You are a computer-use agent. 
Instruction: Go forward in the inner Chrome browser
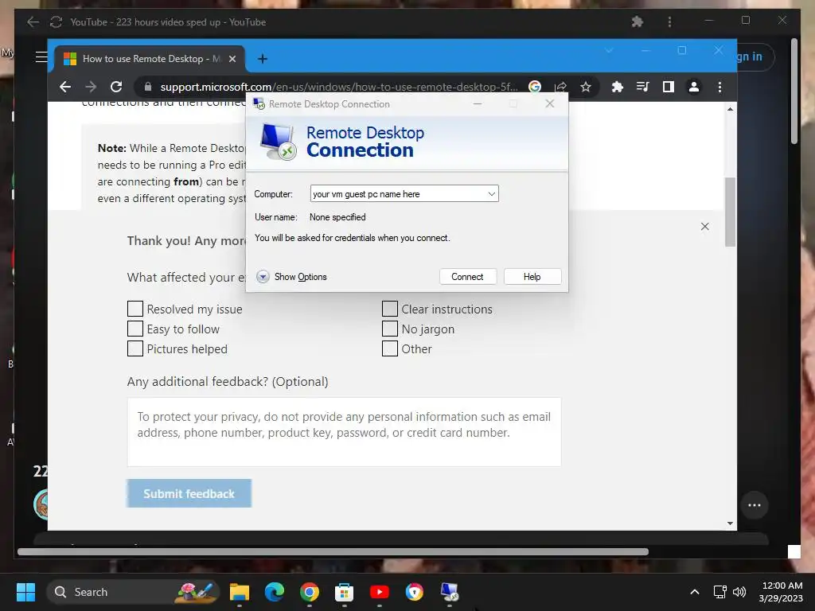click(91, 87)
